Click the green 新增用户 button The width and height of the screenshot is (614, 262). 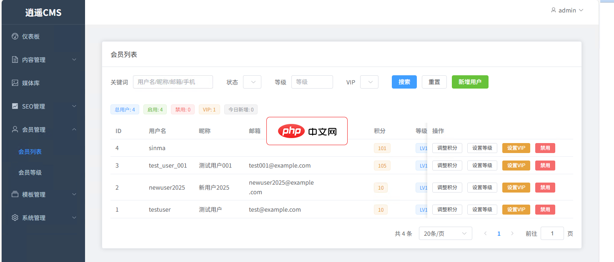click(470, 82)
